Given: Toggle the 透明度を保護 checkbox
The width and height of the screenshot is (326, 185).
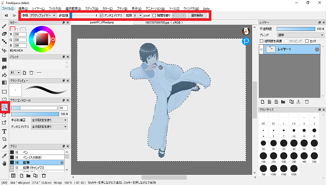Looking at the screenshot, I should [261, 41].
